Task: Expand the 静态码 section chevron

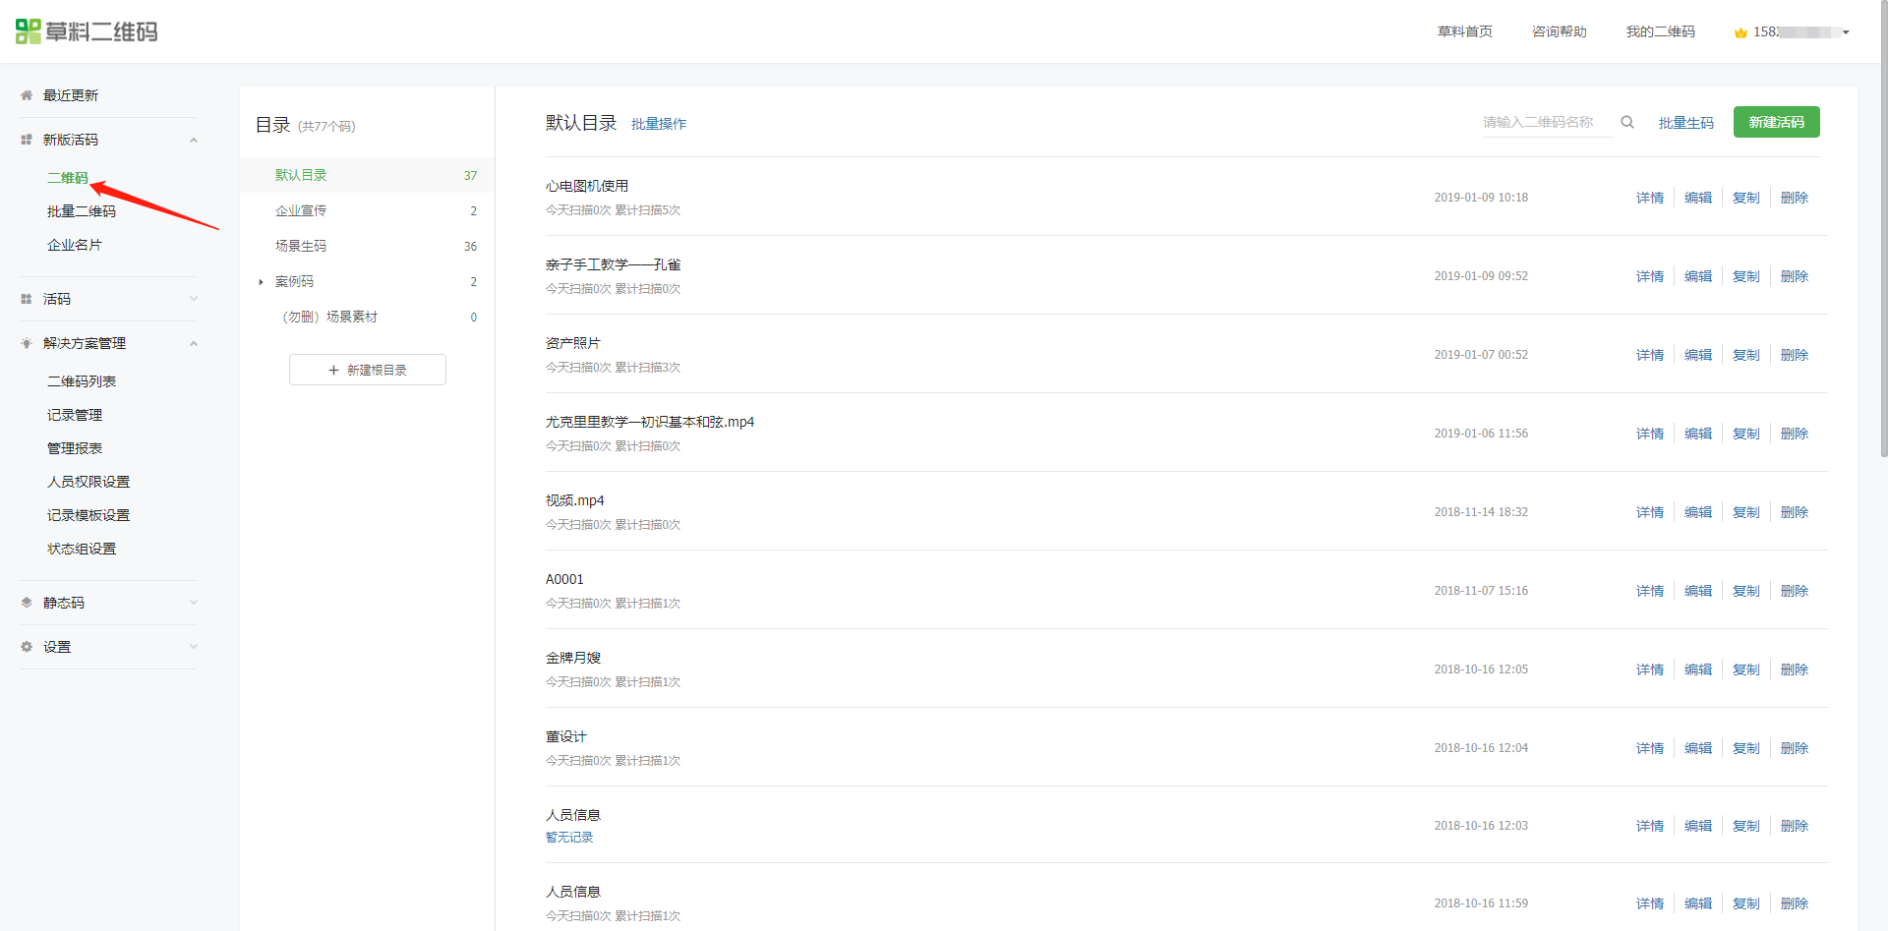Action: [x=194, y=603]
